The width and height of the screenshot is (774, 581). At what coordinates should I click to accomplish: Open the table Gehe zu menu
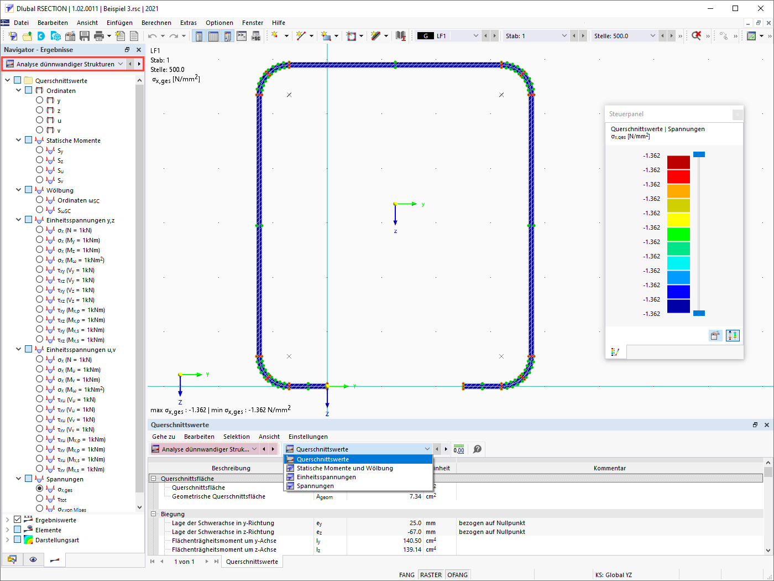click(164, 437)
